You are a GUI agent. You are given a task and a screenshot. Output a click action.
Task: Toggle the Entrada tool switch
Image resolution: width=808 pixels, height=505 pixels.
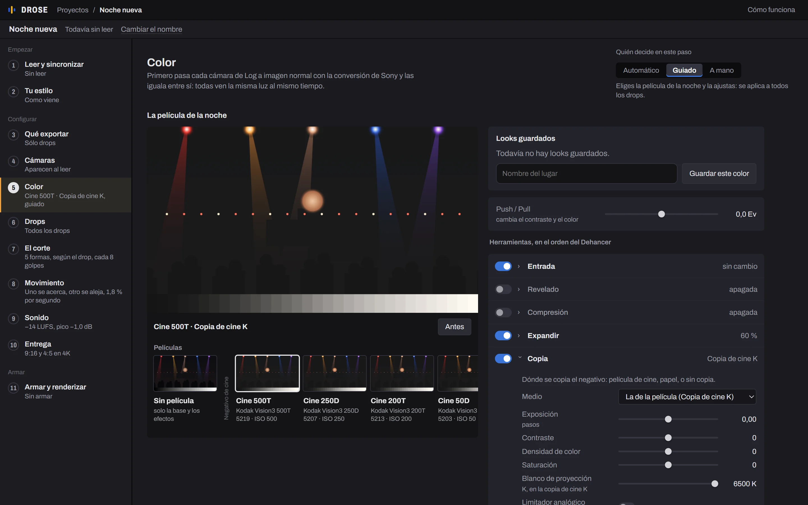(503, 266)
